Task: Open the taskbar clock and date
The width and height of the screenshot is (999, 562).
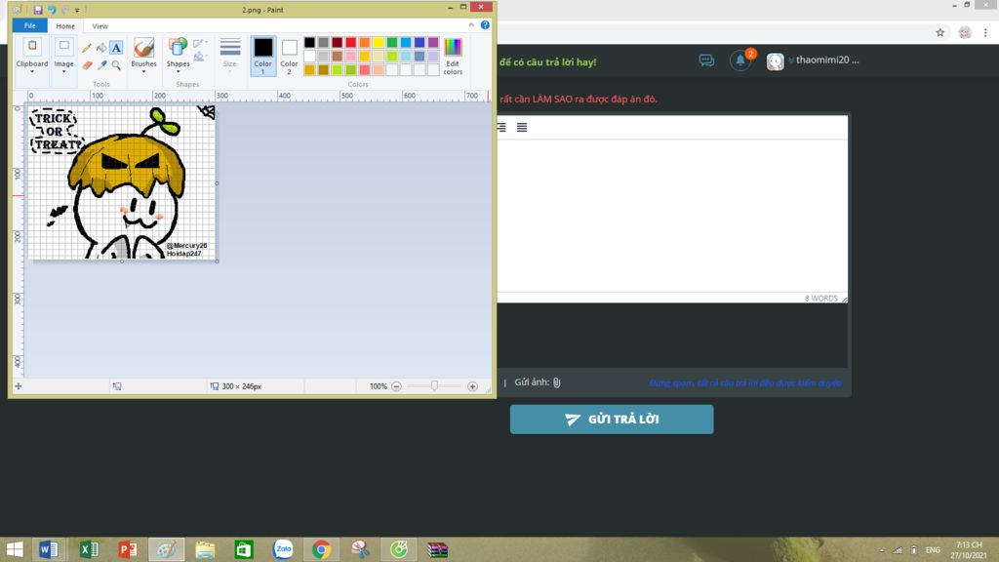Action: coord(969,550)
